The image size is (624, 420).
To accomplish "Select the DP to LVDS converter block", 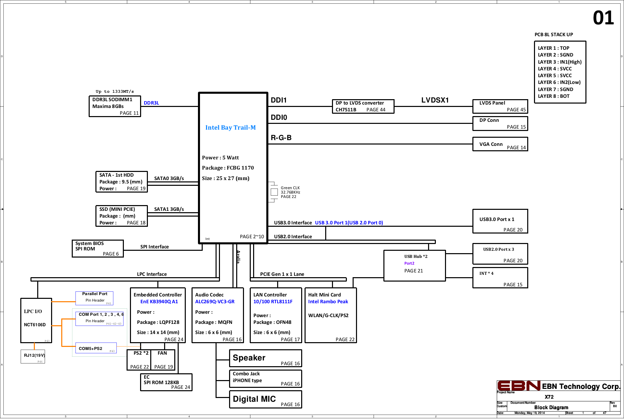I will click(x=363, y=106).
